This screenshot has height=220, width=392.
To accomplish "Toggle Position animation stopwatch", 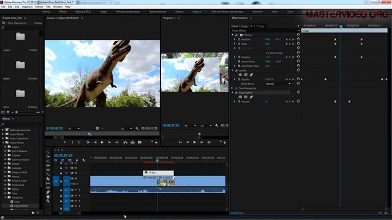I will pyautogui.click(x=239, y=39).
